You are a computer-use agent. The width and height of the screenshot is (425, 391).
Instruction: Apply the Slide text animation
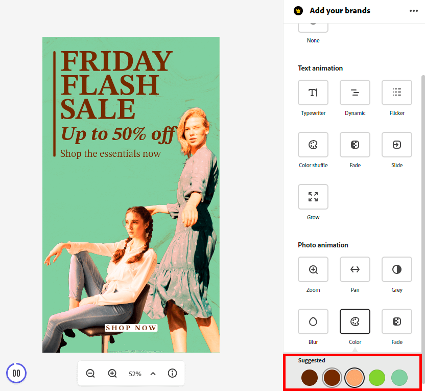pyautogui.click(x=397, y=145)
